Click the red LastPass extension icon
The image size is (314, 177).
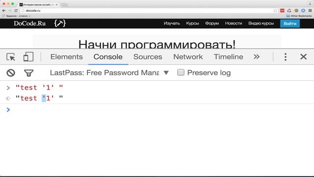tap(282, 10)
